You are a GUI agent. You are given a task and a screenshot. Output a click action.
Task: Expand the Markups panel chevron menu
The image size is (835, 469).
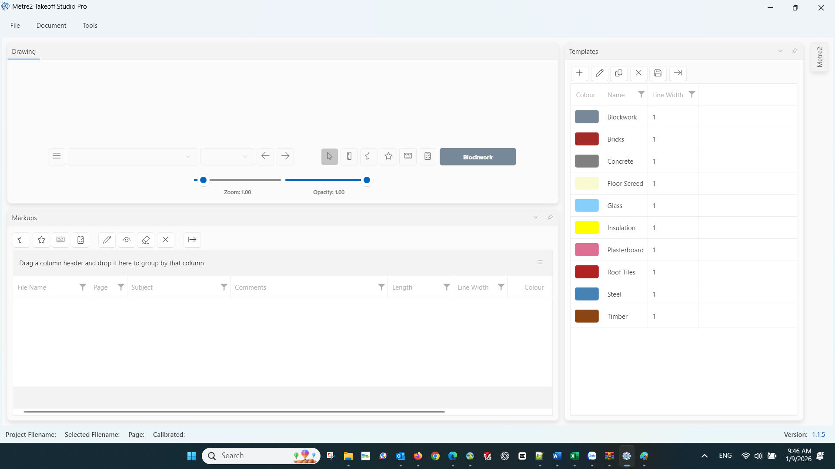(x=535, y=217)
